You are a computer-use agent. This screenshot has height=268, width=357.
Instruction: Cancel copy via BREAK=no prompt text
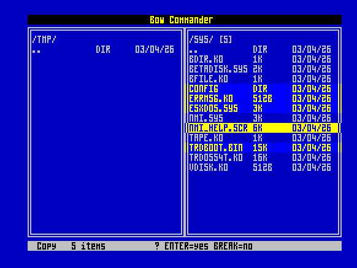click(x=233, y=246)
